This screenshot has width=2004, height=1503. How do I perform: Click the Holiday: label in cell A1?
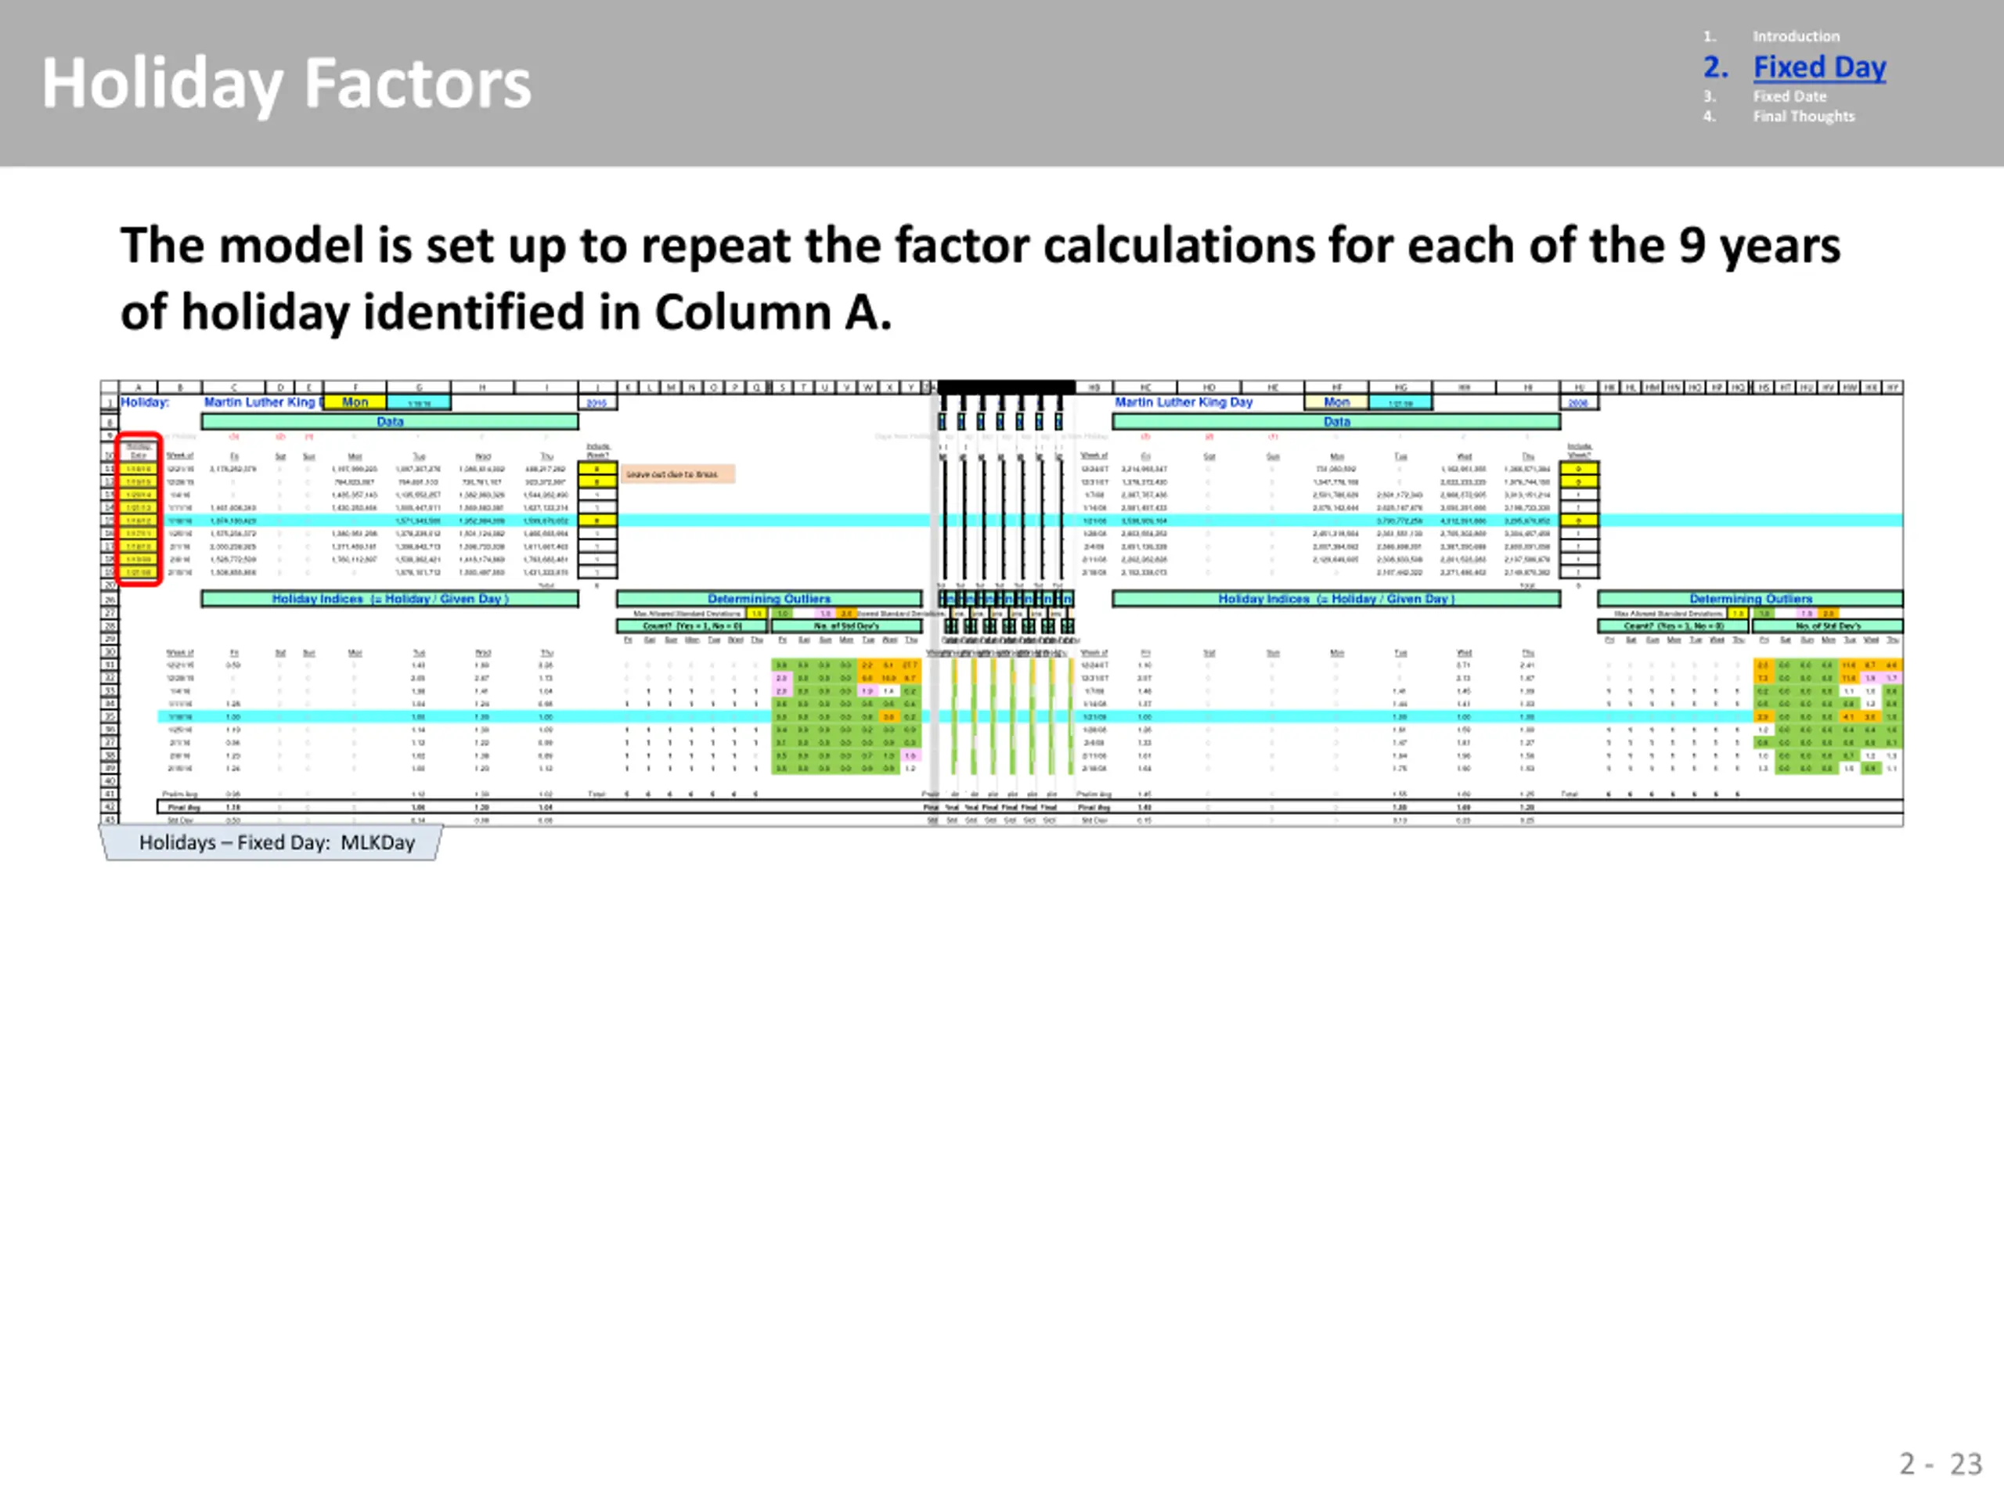145,402
